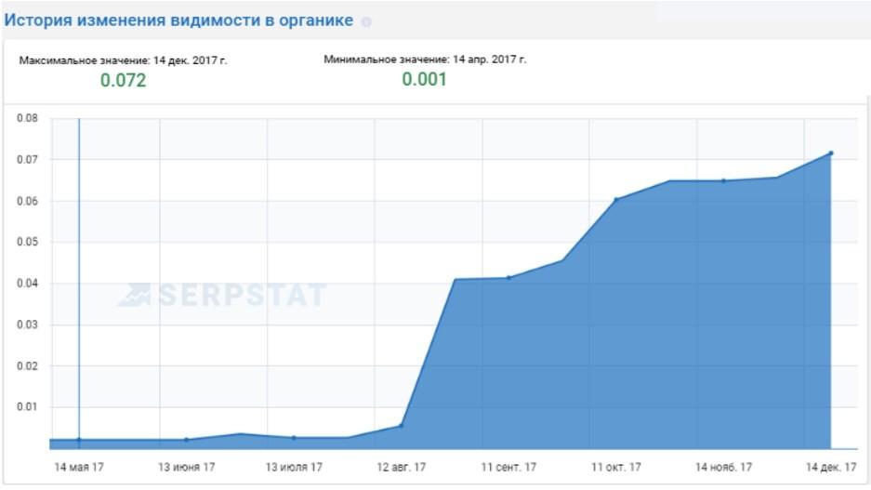Click the data point on the vertical marker line

tap(79, 440)
